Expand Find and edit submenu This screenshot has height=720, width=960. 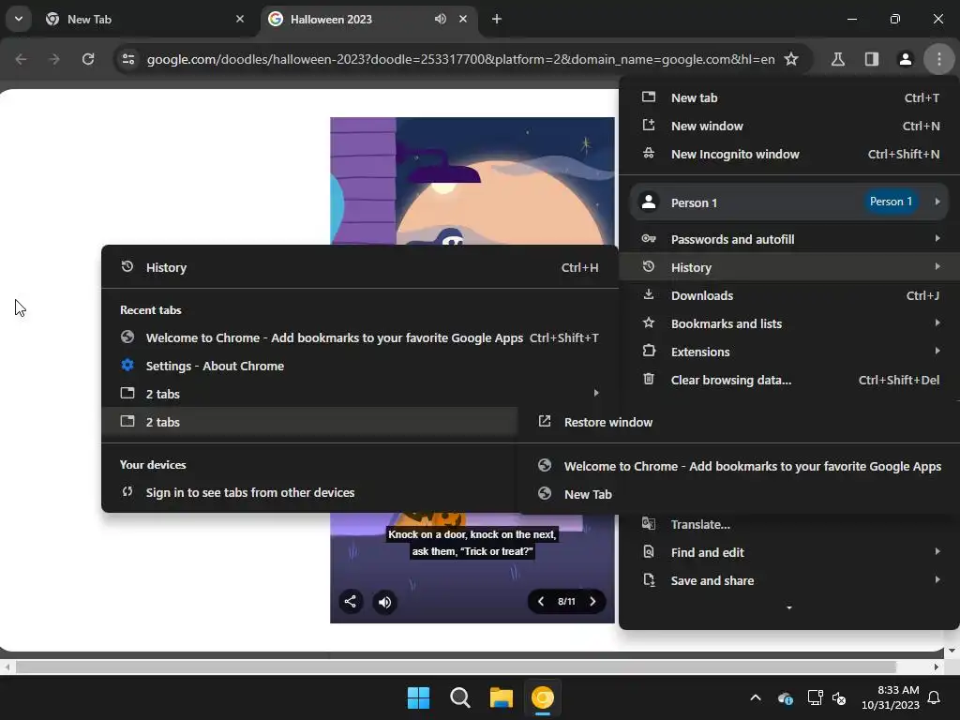pyautogui.click(x=788, y=552)
